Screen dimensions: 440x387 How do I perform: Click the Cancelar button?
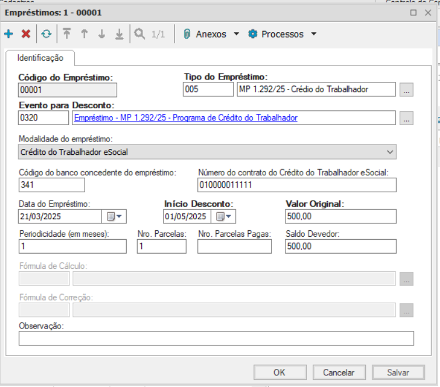[339, 372]
